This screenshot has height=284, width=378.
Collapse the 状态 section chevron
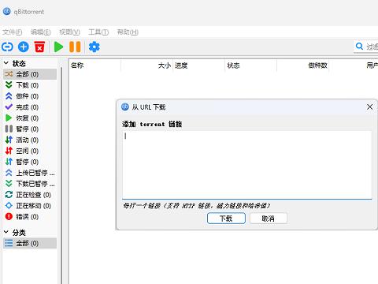pos(6,63)
